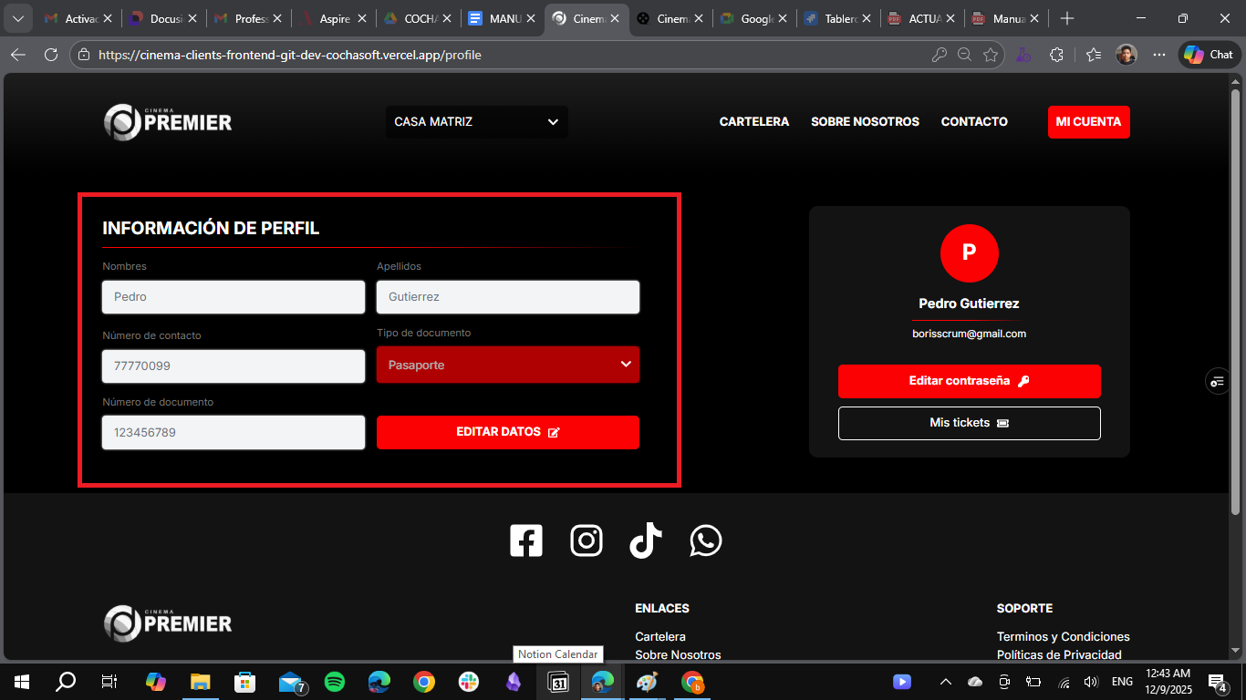Open the Instagram social icon

587,540
